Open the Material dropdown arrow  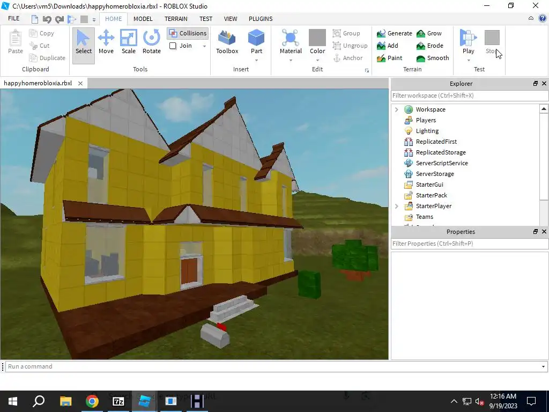291,60
